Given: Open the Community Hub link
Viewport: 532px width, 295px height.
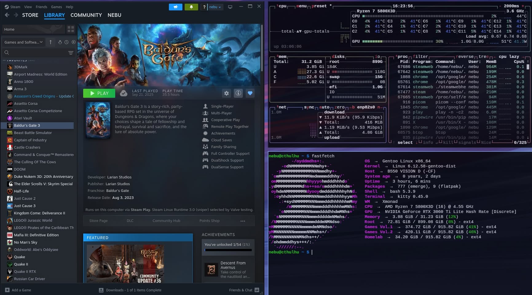Looking at the screenshot, I should (166, 221).
